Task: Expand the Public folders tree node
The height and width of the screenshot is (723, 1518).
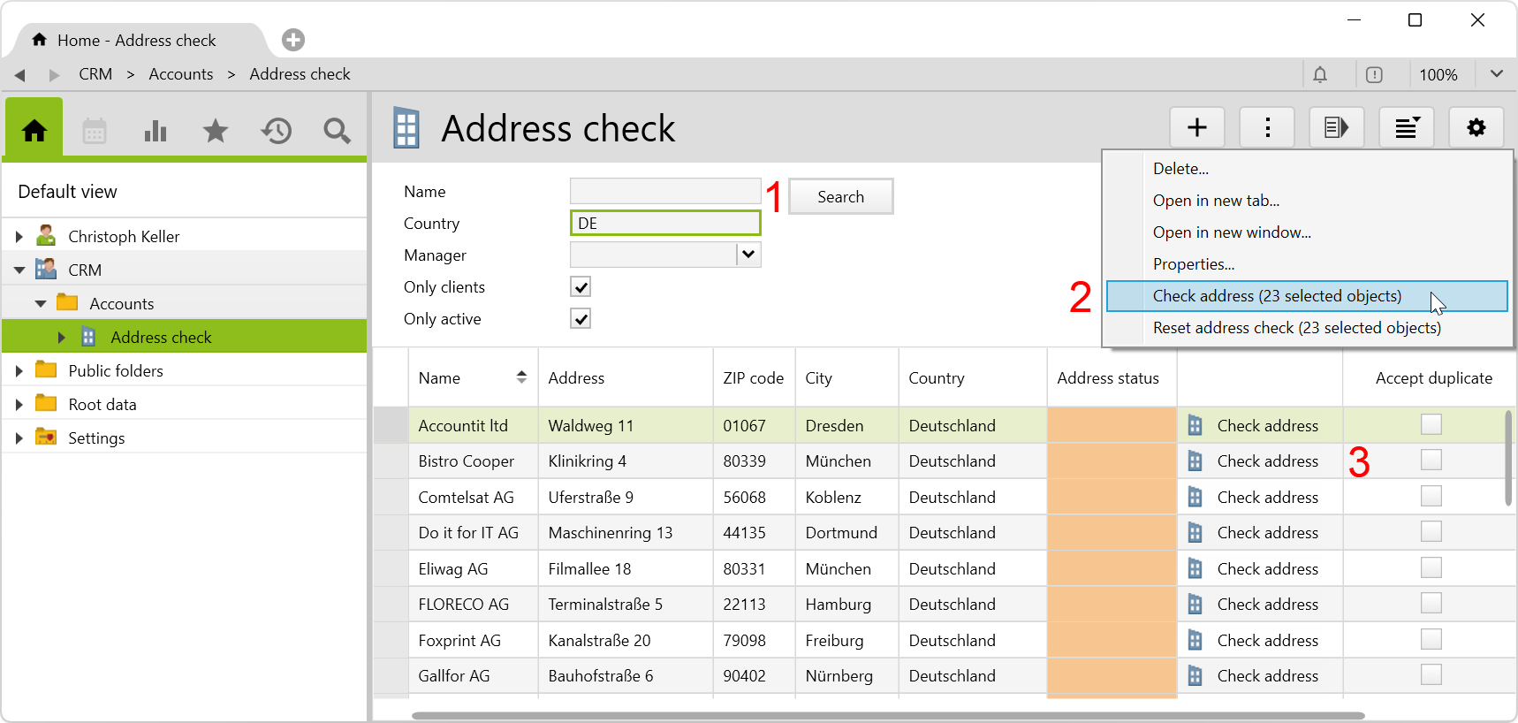Action: 19,371
